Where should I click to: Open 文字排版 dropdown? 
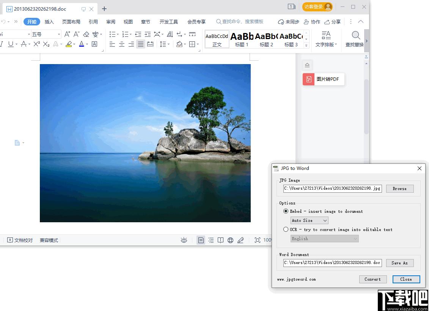click(326, 39)
